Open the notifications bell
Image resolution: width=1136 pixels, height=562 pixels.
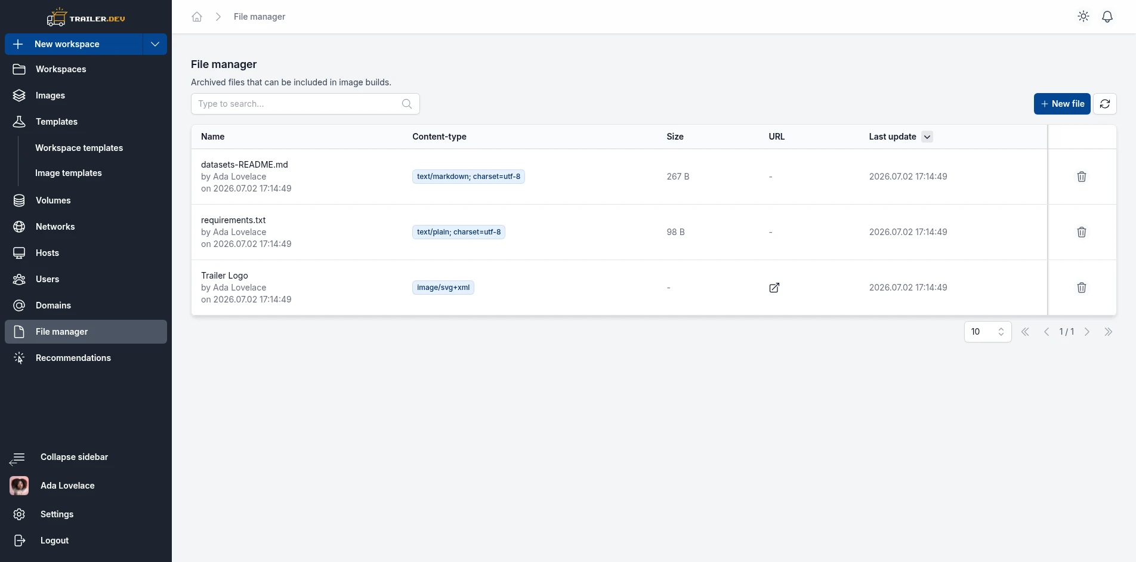(1107, 17)
